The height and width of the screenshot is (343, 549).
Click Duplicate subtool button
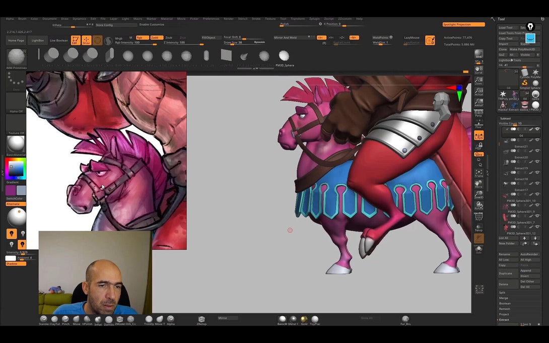pos(507,273)
